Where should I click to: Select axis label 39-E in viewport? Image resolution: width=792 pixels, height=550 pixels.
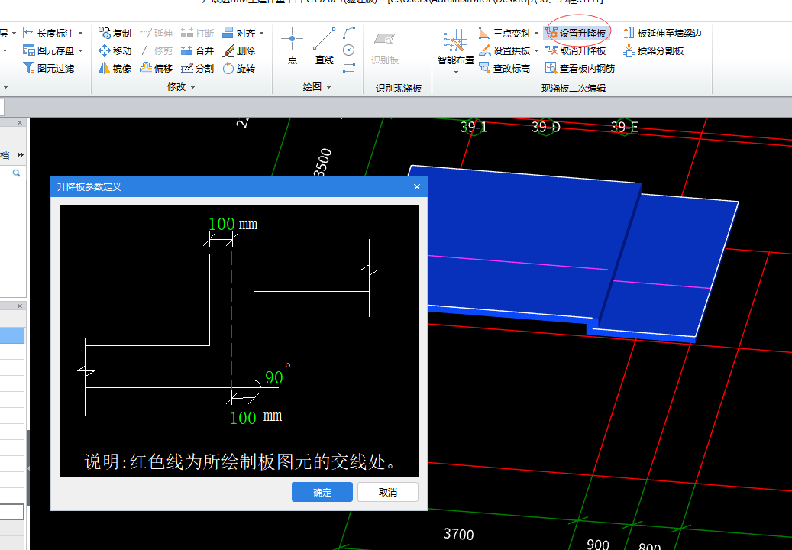[x=624, y=127]
